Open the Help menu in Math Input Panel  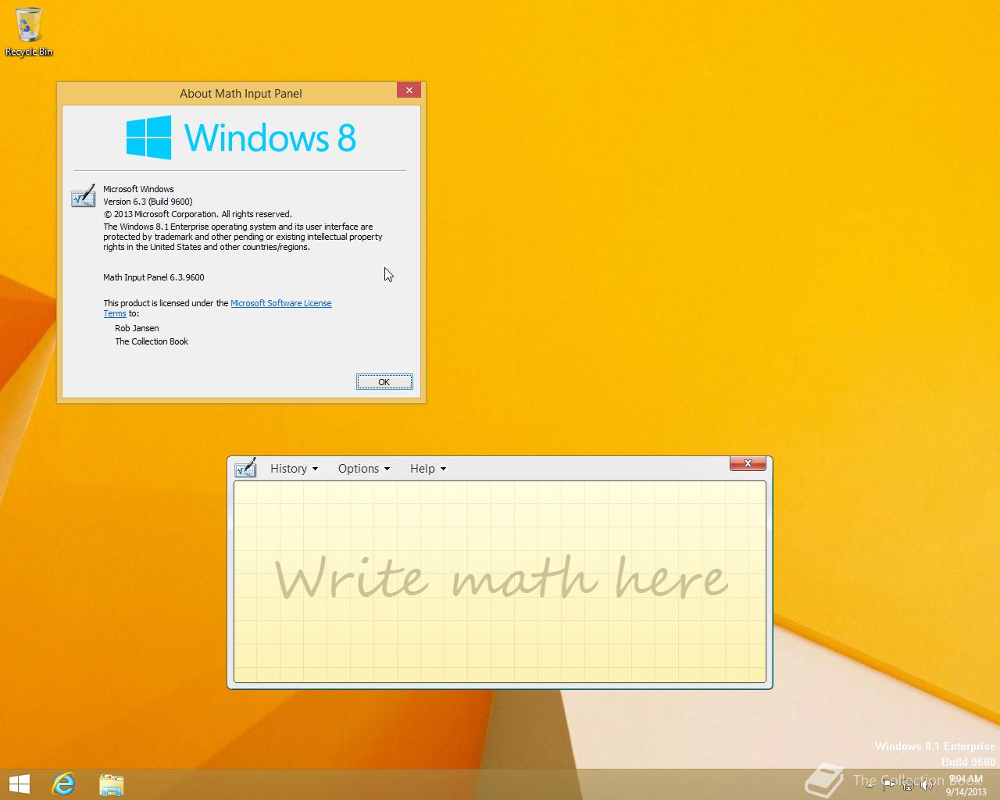pos(427,469)
